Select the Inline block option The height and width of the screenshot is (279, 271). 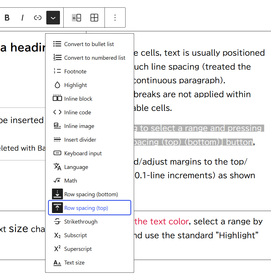[x=89, y=99]
